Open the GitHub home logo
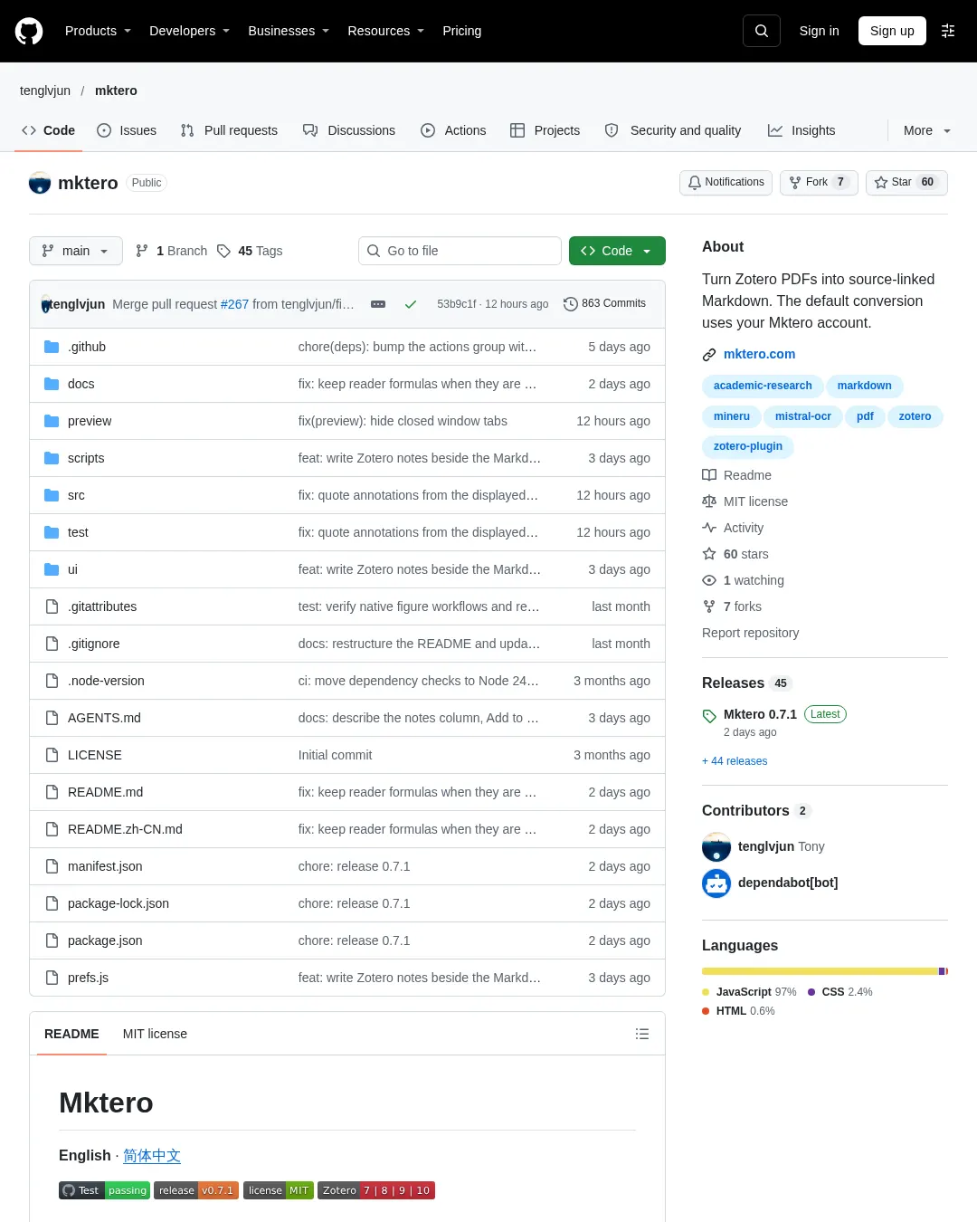The height and width of the screenshot is (1222, 977). click(29, 31)
